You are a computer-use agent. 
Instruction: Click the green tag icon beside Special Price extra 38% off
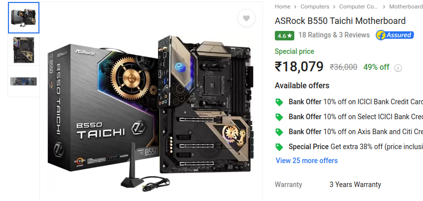(279, 147)
